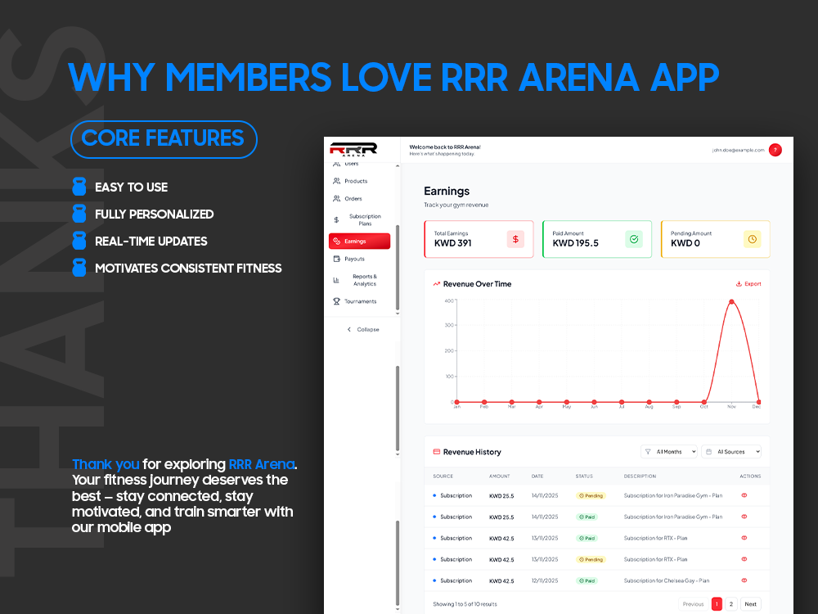Open Subscription Plans in the sidebar
Screen dimensions: 818x614
click(359, 219)
